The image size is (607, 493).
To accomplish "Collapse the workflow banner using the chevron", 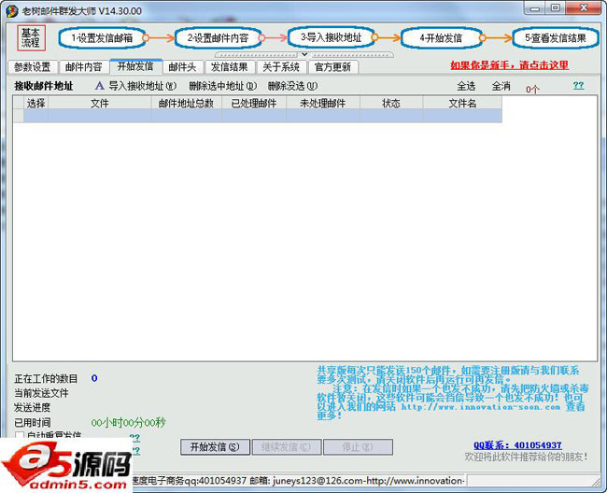I will [x=304, y=54].
